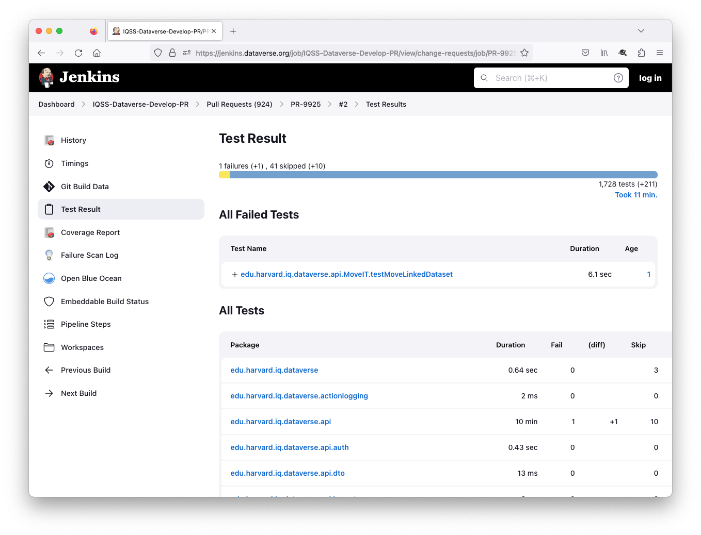Image resolution: width=701 pixels, height=535 pixels.
Task: Click the Failure Scan Log lightbulb icon
Action: [x=49, y=255]
